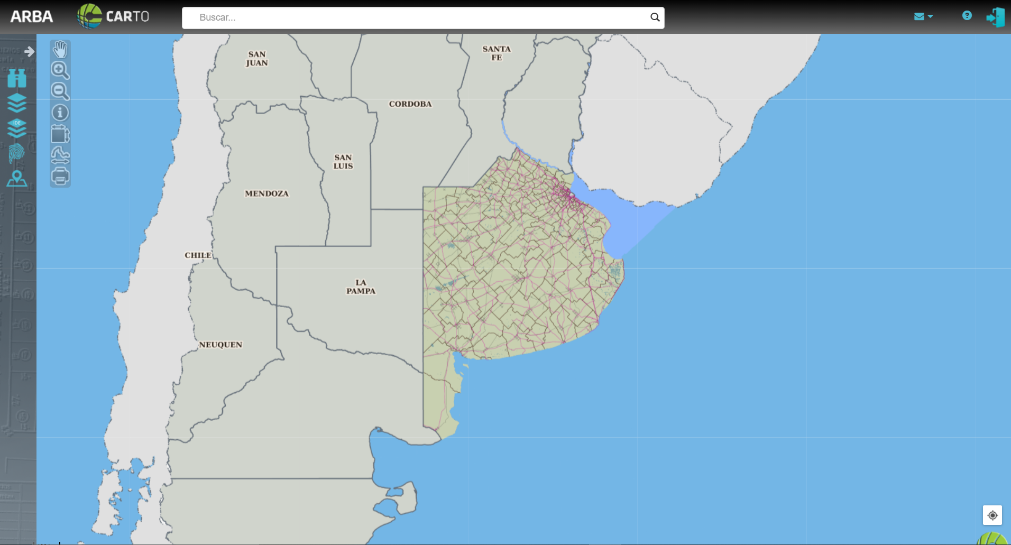
Task: Expand the sidebar with the arrow
Action: [30, 51]
